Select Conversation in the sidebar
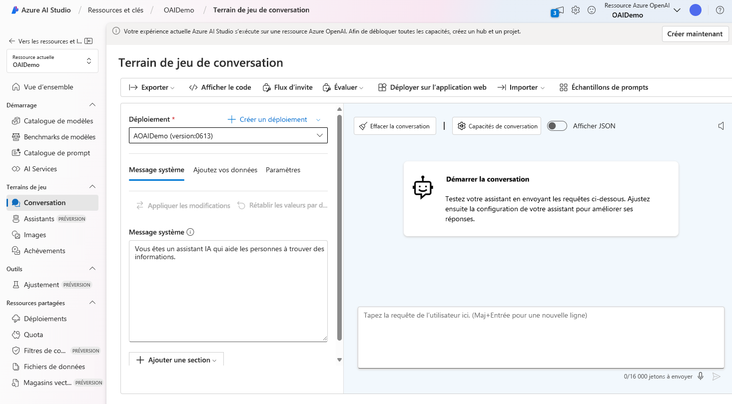 (52, 203)
